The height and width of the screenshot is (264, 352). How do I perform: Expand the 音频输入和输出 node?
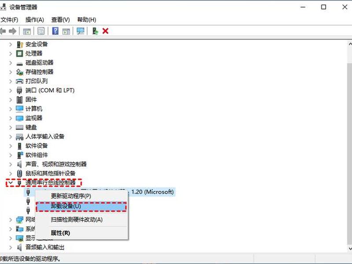pyautogui.click(x=10, y=247)
